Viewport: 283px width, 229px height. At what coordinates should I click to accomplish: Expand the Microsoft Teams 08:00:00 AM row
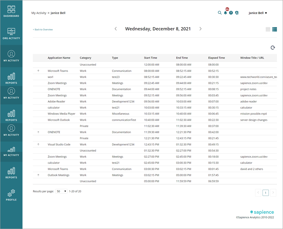pos(38,71)
